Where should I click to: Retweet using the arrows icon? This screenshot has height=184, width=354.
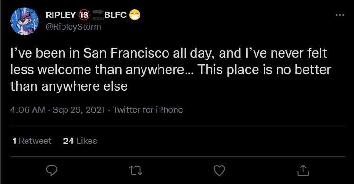pyautogui.click(x=135, y=170)
